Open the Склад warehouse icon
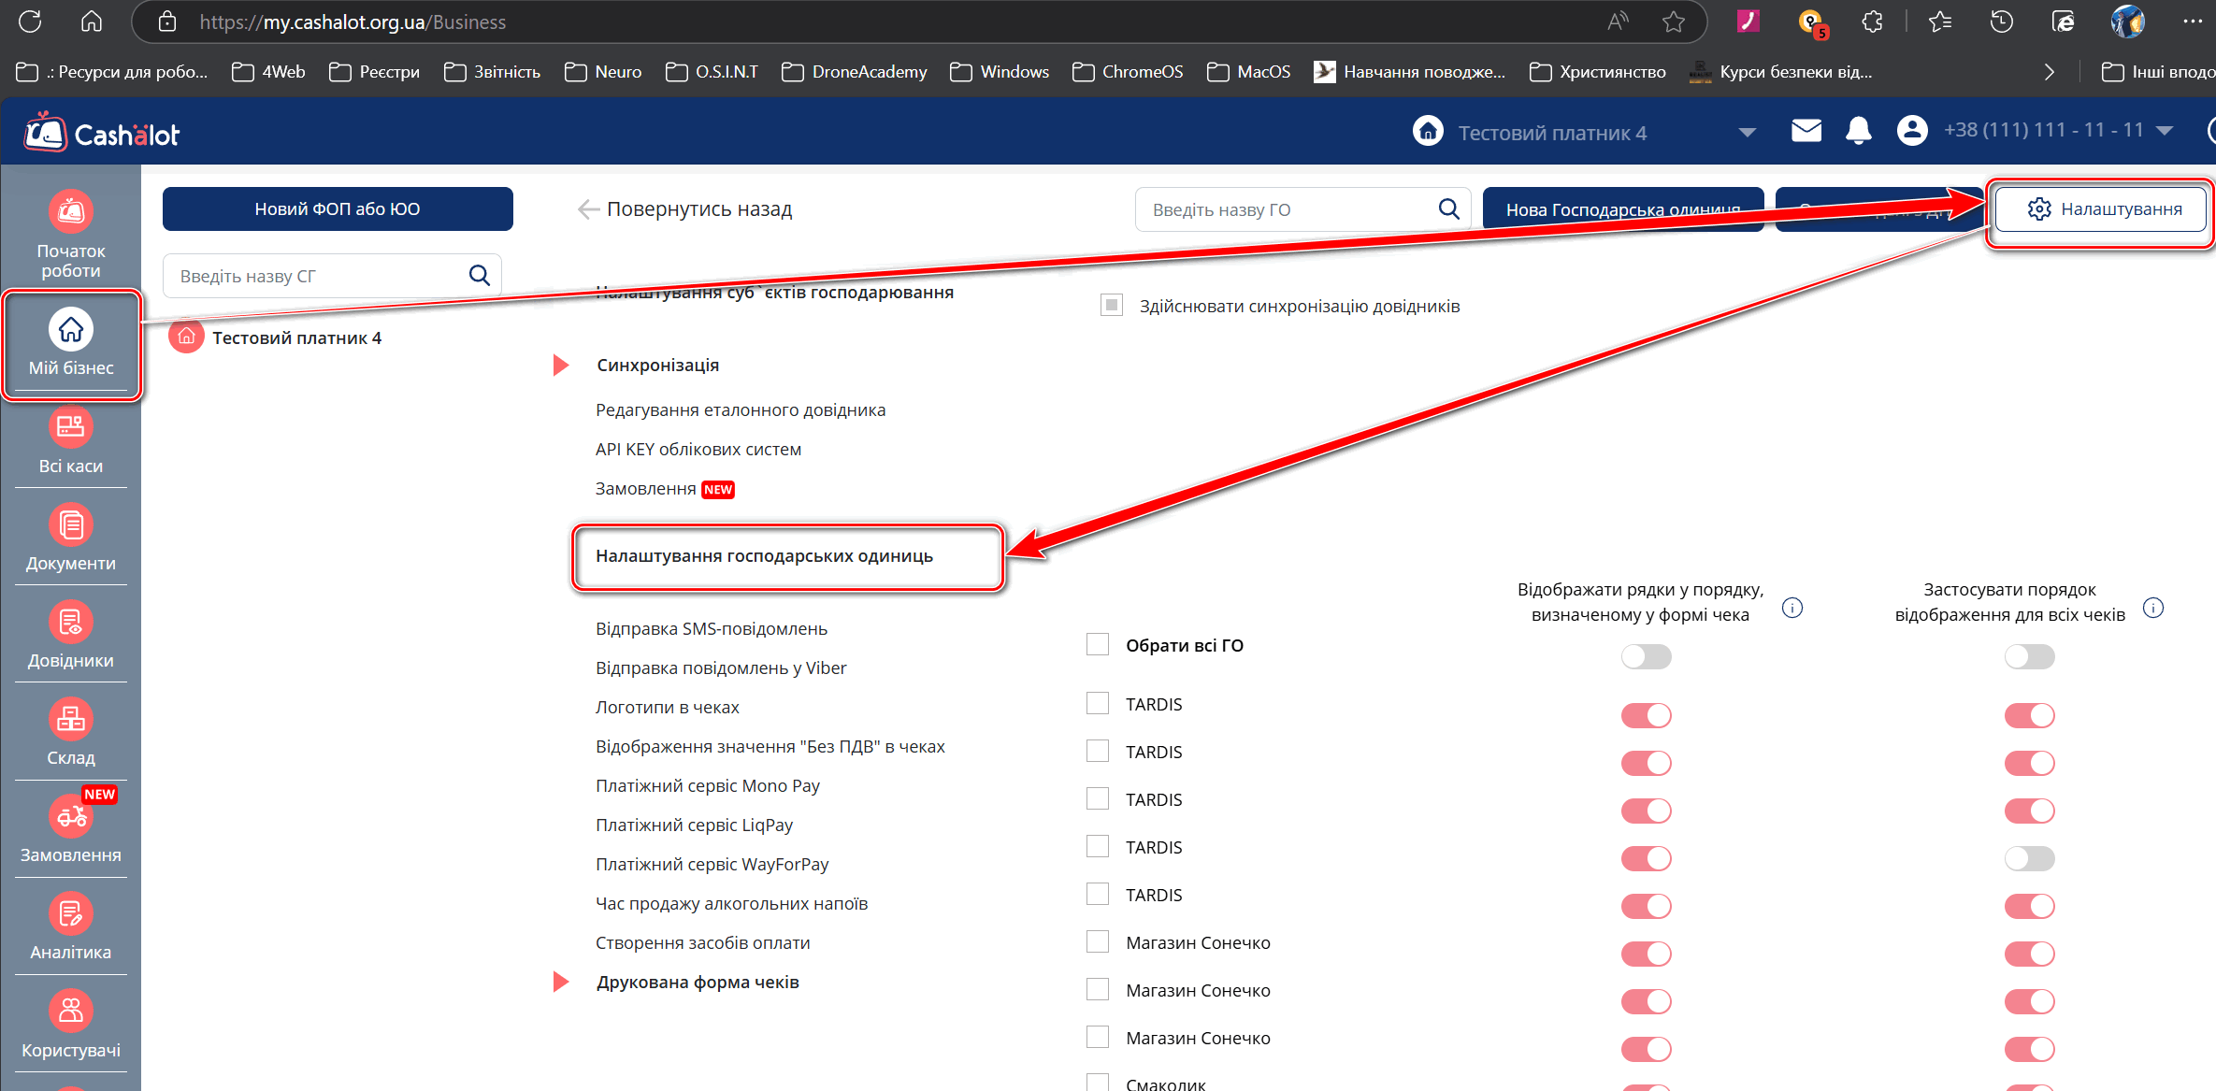Image resolution: width=2216 pixels, height=1091 pixels. click(x=71, y=721)
